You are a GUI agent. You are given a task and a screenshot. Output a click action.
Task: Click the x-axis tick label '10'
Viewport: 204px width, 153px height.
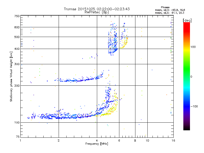[147, 141]
